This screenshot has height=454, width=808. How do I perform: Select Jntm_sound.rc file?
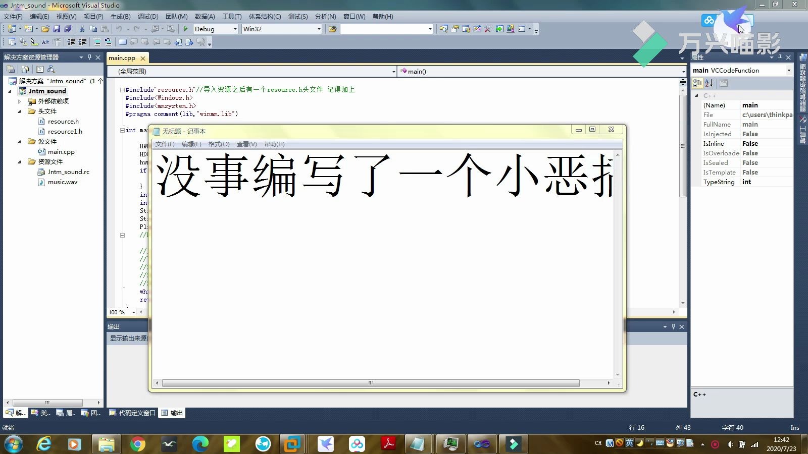(x=69, y=172)
